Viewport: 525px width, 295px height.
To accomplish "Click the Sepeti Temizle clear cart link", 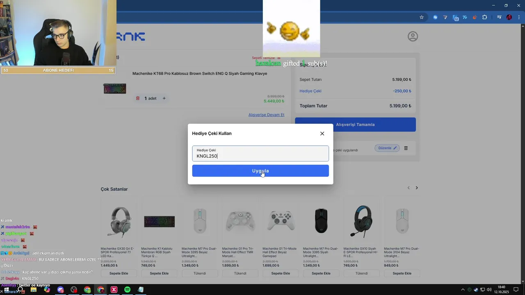I will point(266,58).
